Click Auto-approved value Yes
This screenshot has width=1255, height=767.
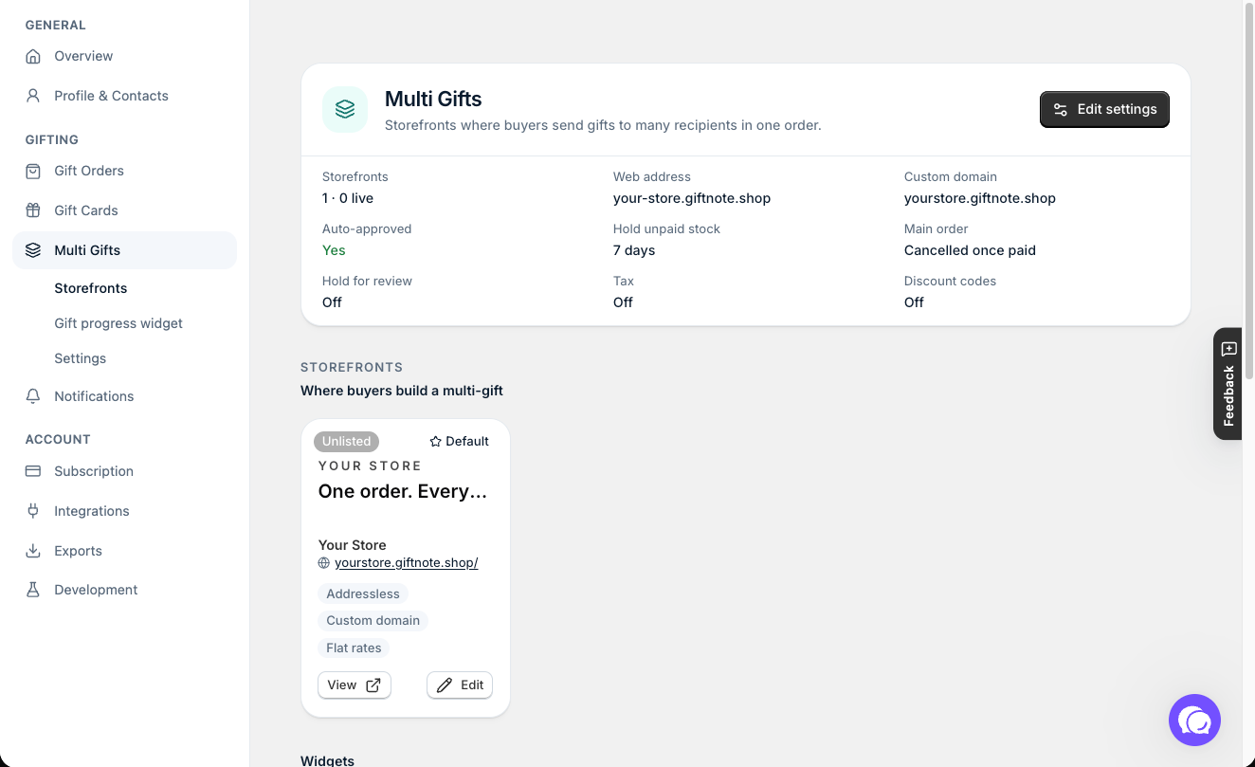[x=334, y=250]
